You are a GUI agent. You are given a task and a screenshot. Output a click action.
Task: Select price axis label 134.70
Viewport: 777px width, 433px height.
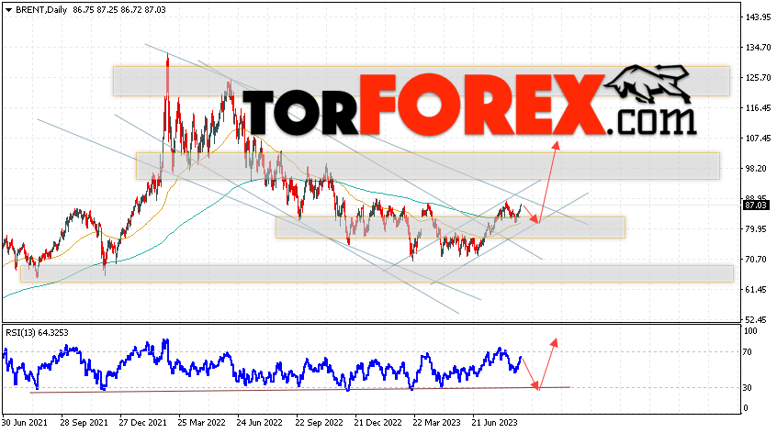tap(758, 48)
